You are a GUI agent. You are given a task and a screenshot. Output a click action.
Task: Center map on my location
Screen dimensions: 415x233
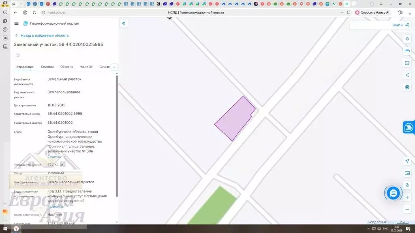[x=407, y=161]
